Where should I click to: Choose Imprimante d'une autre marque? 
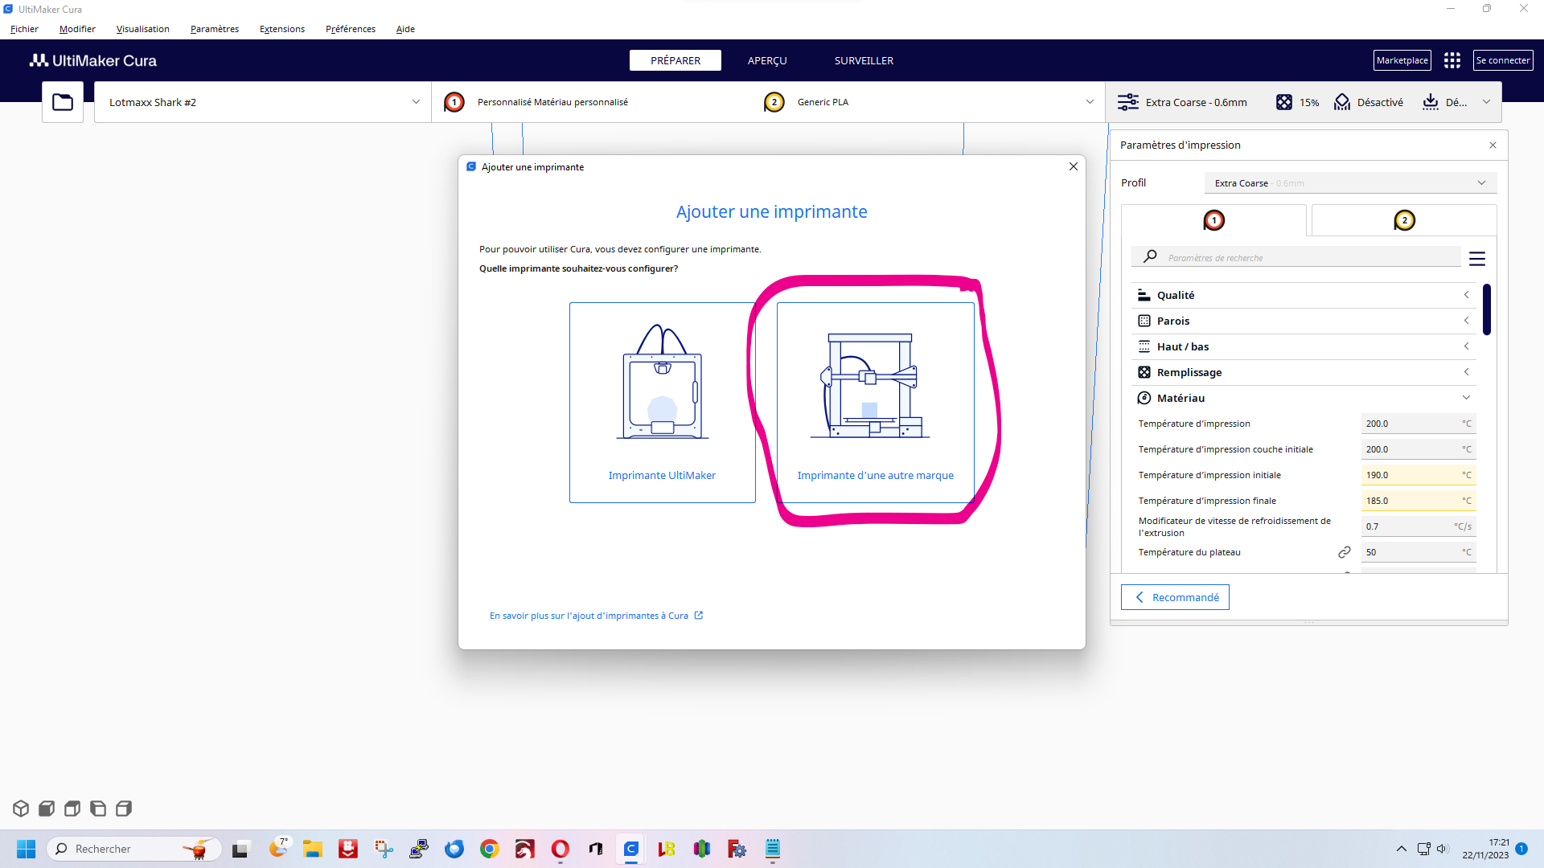[x=875, y=403]
